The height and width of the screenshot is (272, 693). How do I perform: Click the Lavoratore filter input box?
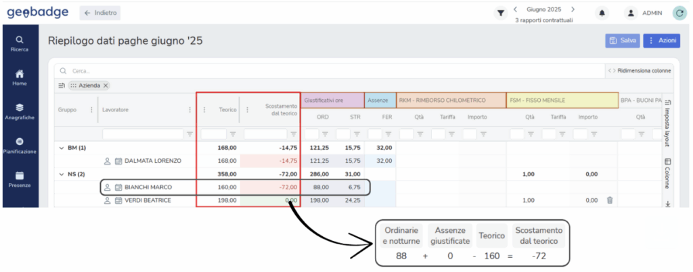click(143, 134)
